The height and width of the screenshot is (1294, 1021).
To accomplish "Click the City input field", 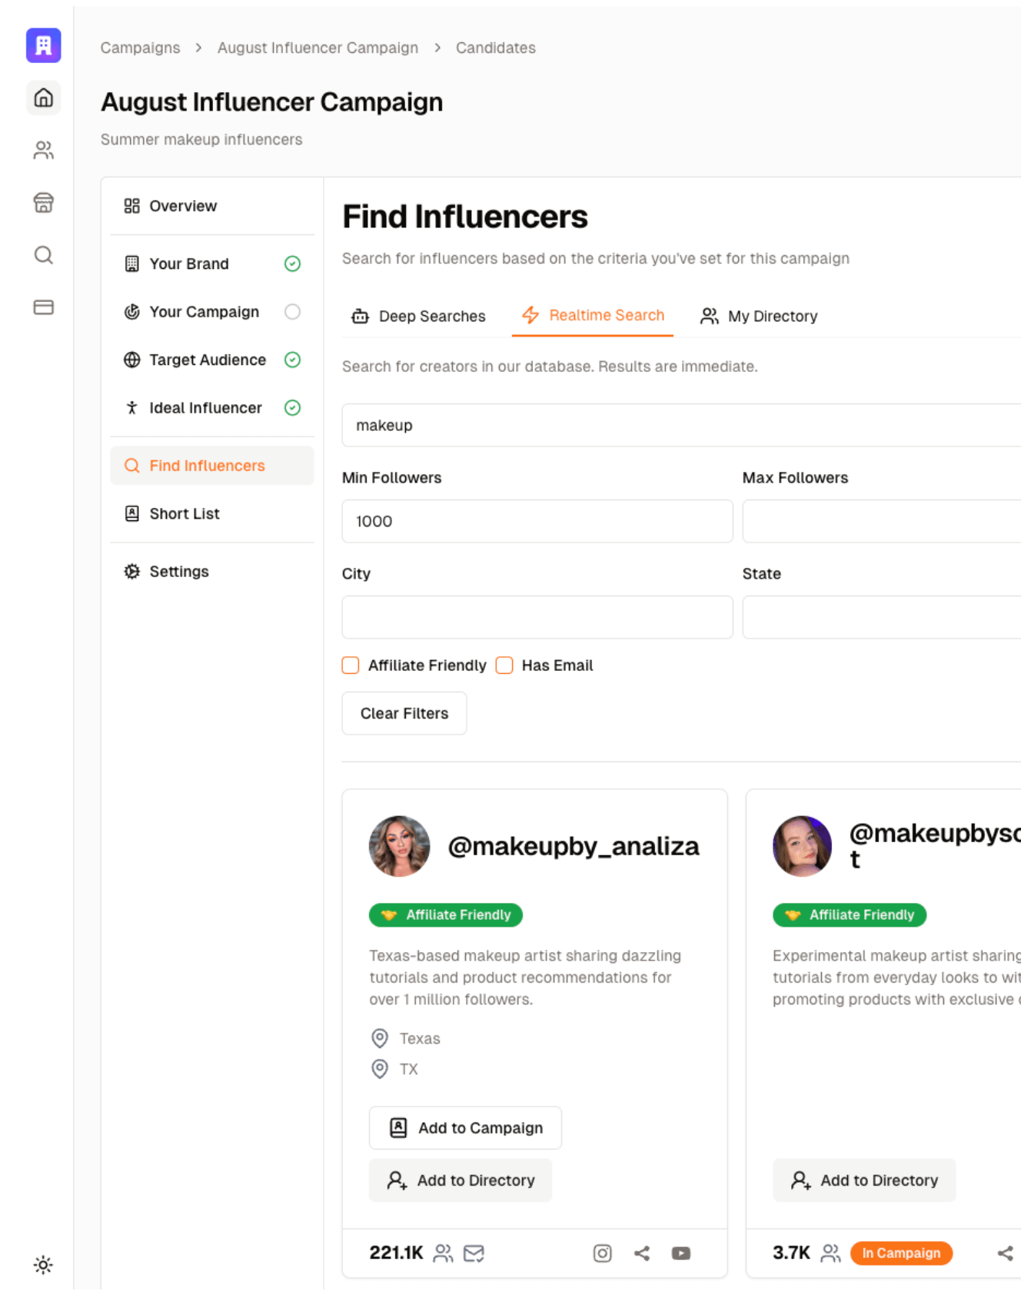I will (537, 617).
